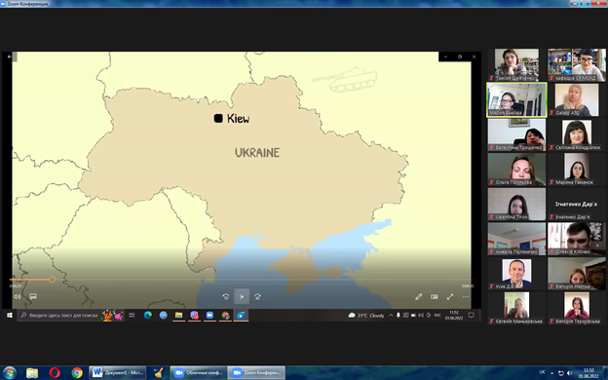Select Марія Бикова's highlighted participant video
The image size is (608, 380).
(516, 99)
